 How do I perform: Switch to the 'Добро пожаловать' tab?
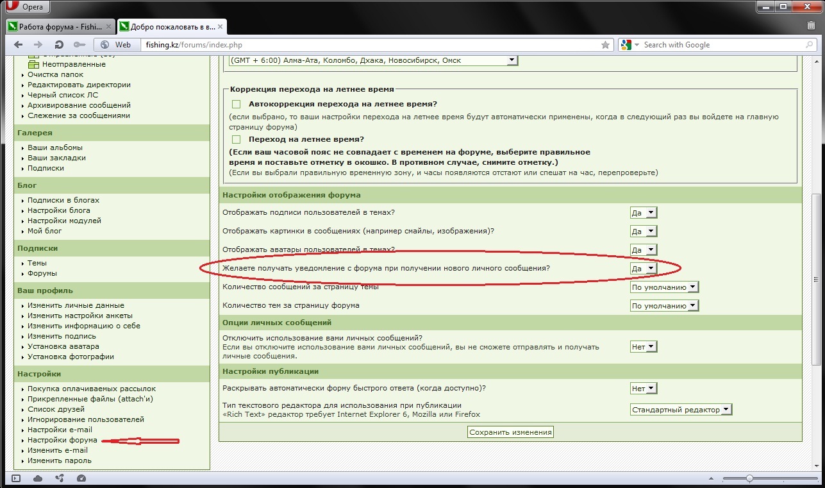(172, 27)
